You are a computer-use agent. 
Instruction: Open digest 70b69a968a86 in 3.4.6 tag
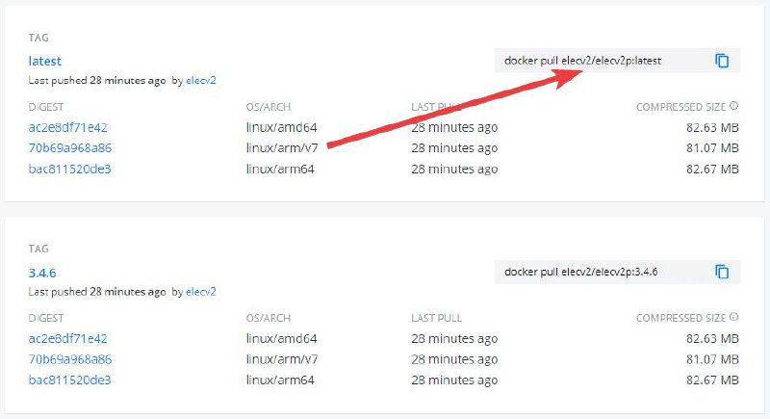click(x=70, y=359)
